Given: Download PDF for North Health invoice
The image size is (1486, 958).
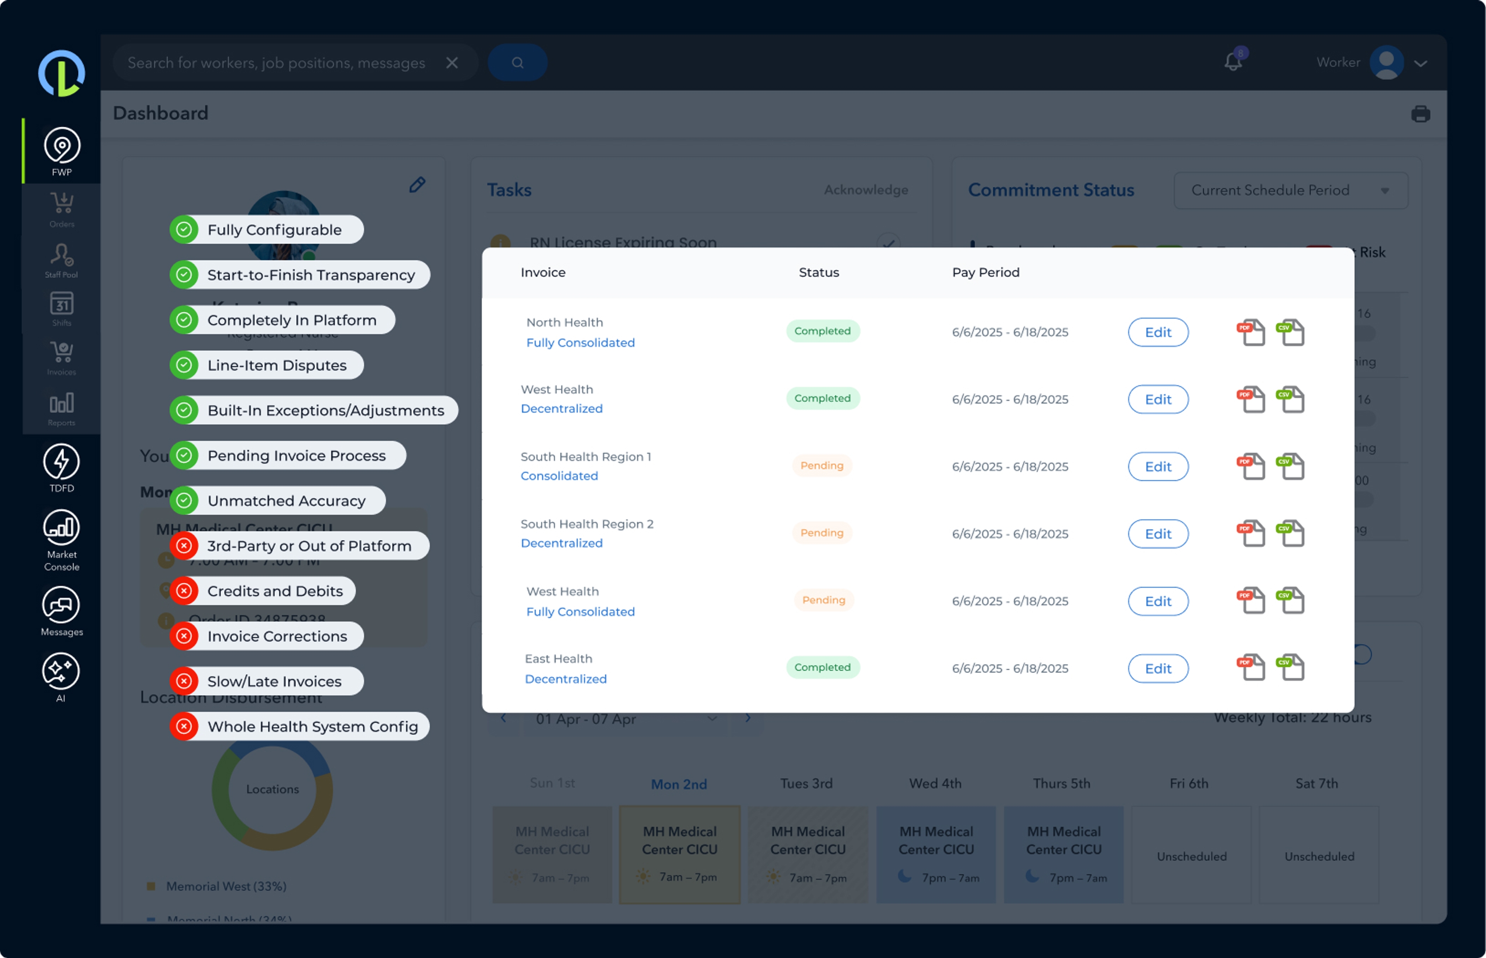Looking at the screenshot, I should 1251,332.
